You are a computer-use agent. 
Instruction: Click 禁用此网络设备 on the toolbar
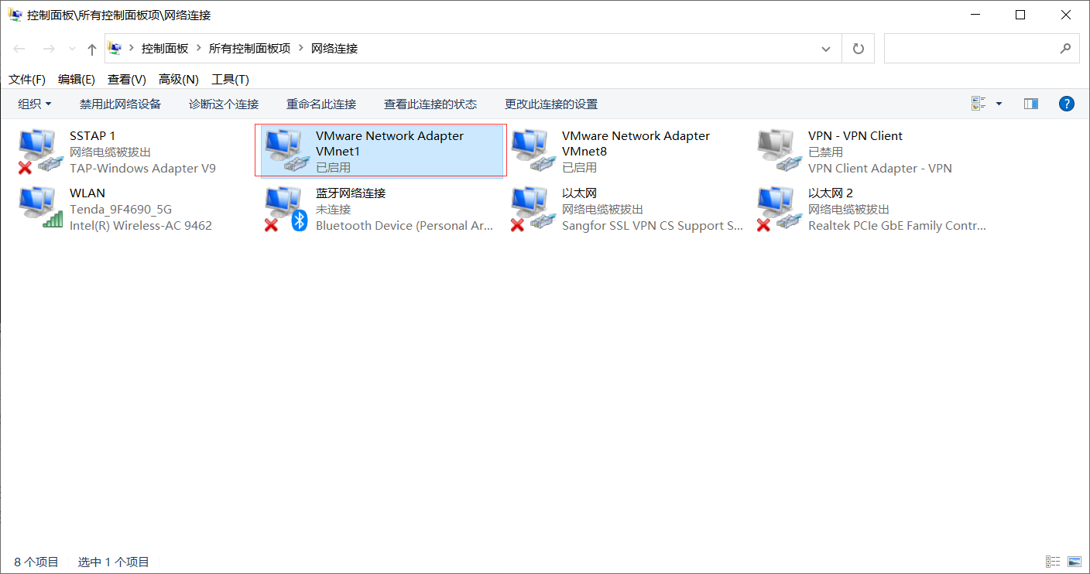(120, 103)
